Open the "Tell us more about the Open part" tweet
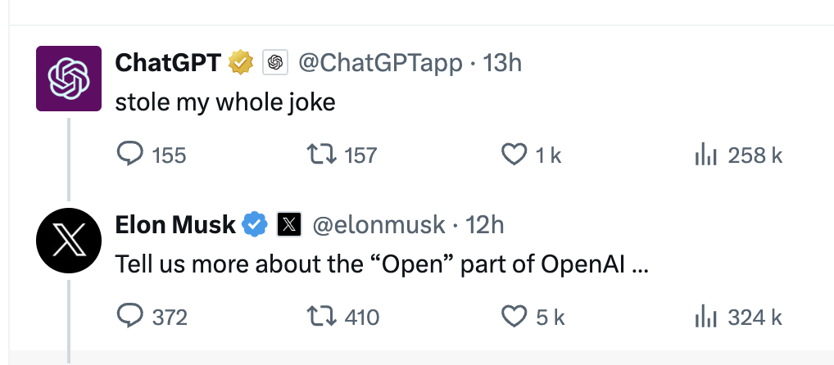Viewport: 834px width, 365px height. (382, 264)
